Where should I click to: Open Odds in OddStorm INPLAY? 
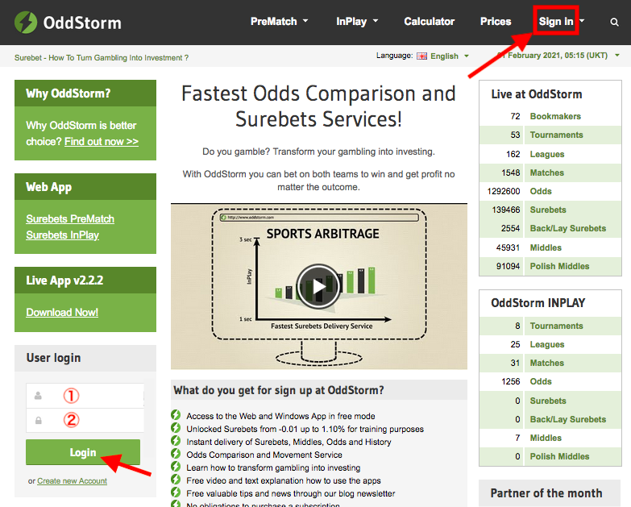[541, 381]
